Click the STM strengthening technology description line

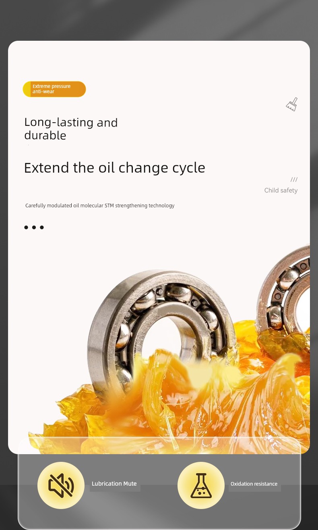click(x=100, y=206)
